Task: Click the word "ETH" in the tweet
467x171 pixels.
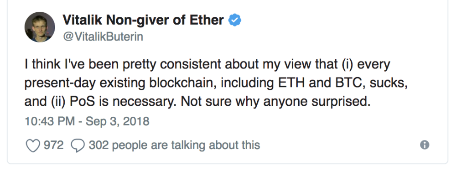Action: pos(291,83)
